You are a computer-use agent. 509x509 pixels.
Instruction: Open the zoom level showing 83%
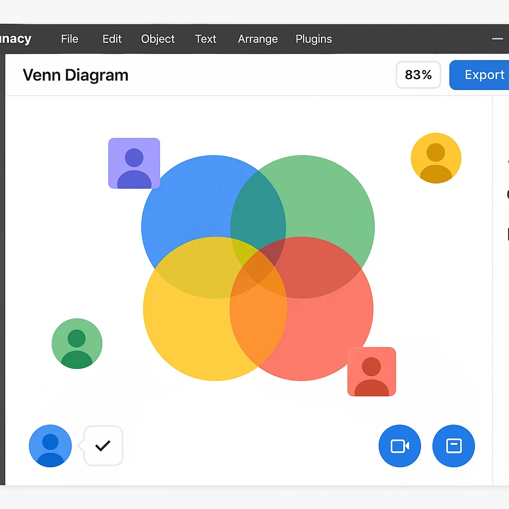pyautogui.click(x=418, y=75)
